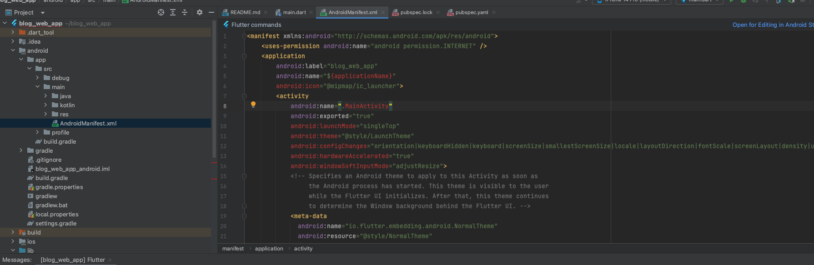Click the settings.gradle file icon
The image size is (814, 265).
30,223
